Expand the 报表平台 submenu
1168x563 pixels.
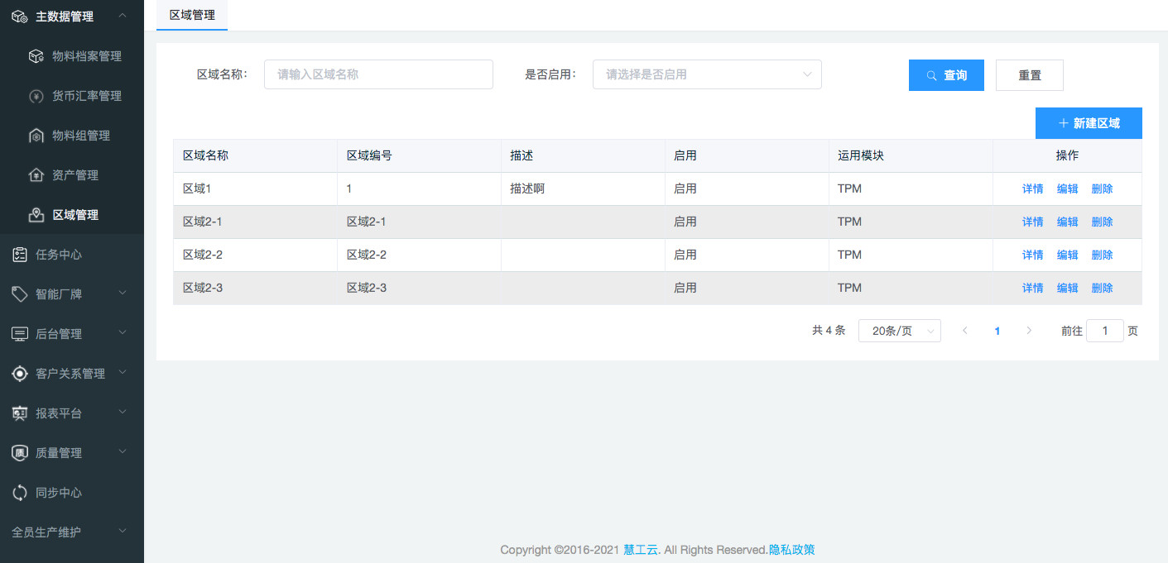123,412
